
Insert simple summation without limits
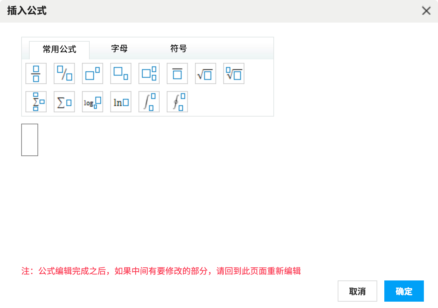[64, 102]
